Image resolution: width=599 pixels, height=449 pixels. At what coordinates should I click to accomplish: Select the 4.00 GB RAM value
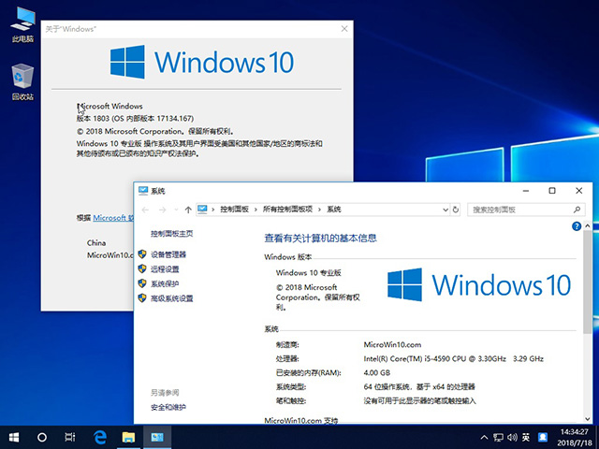click(x=376, y=373)
